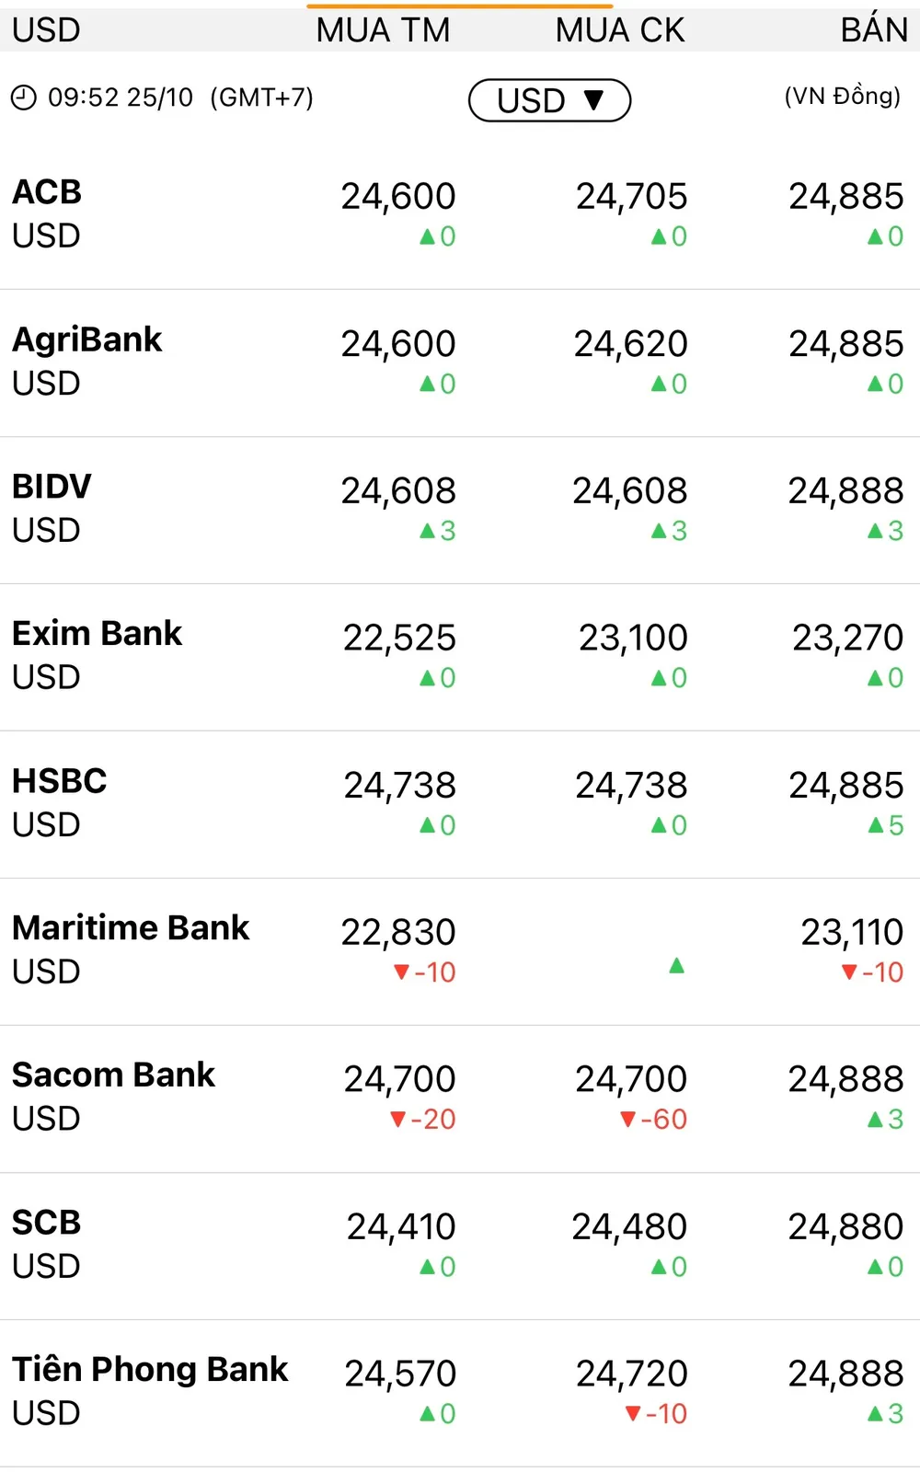This screenshot has width=920, height=1472.
Task: Open the HSBC bank entry
Action: 59,781
